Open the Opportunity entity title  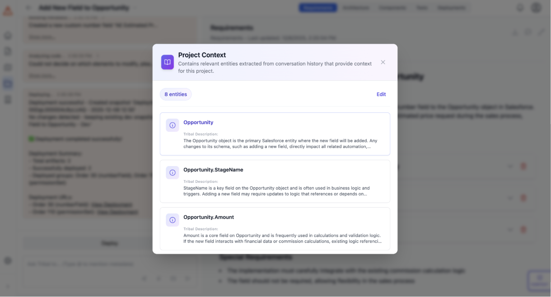tap(198, 122)
